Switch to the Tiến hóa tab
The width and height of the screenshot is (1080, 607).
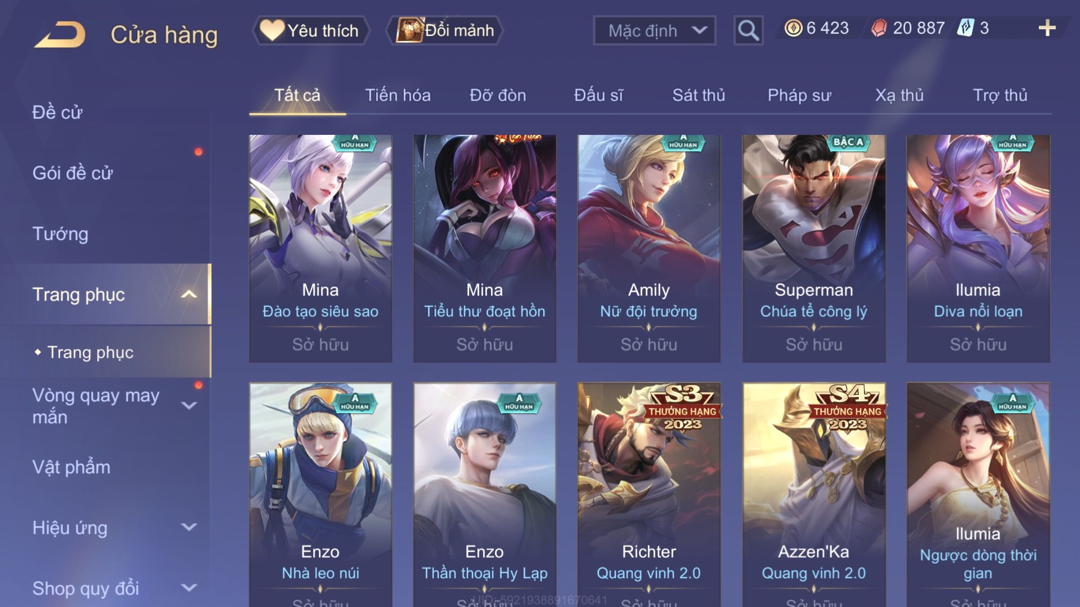click(398, 95)
